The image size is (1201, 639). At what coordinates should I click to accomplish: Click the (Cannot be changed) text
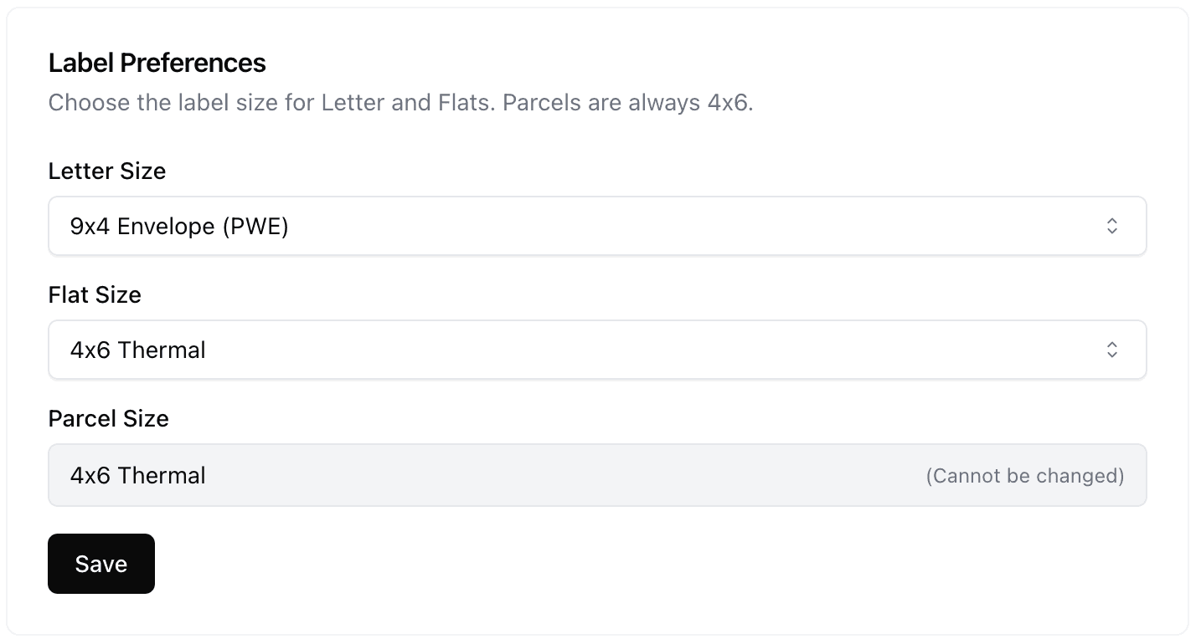click(x=1024, y=475)
